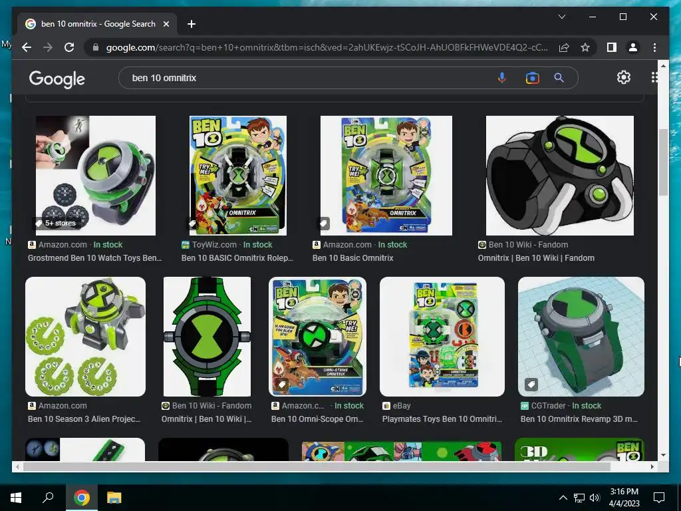This screenshot has width=681, height=511.
Task: Open the Grostmend Ben 10 Watch Toys link
Action: click(94, 257)
